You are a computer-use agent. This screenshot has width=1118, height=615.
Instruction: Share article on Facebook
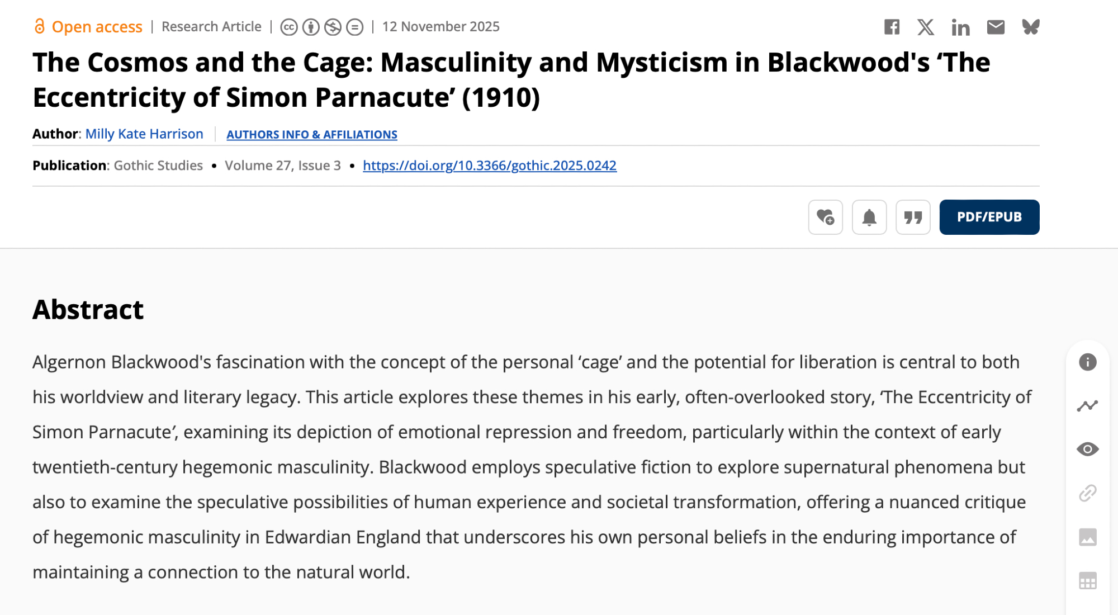click(892, 27)
